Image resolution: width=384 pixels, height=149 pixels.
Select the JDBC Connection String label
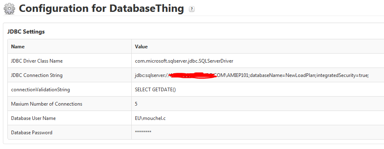click(x=37, y=75)
